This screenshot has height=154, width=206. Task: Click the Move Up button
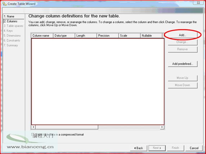[x=183, y=78]
